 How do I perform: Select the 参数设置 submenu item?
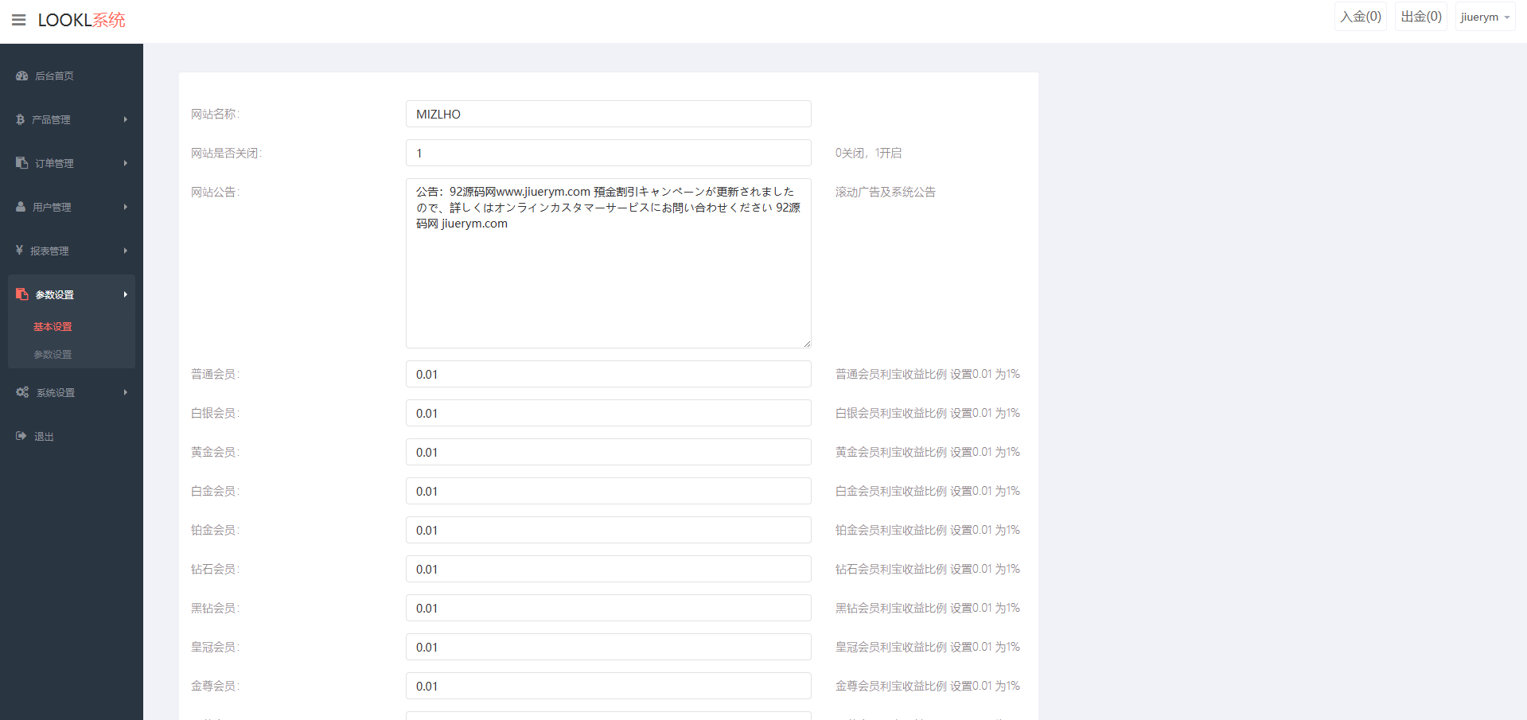(53, 355)
